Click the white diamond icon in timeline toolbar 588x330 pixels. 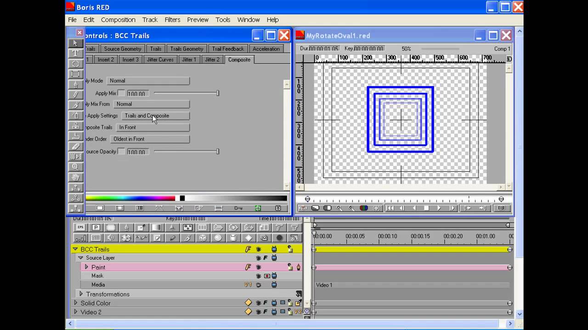click(249, 238)
